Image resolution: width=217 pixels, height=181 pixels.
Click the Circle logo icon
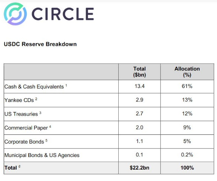(15, 14)
